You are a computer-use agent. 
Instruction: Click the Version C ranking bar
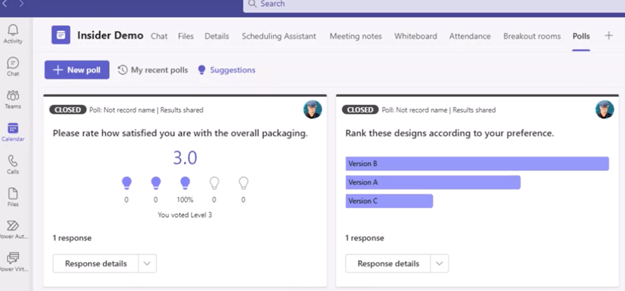click(389, 201)
